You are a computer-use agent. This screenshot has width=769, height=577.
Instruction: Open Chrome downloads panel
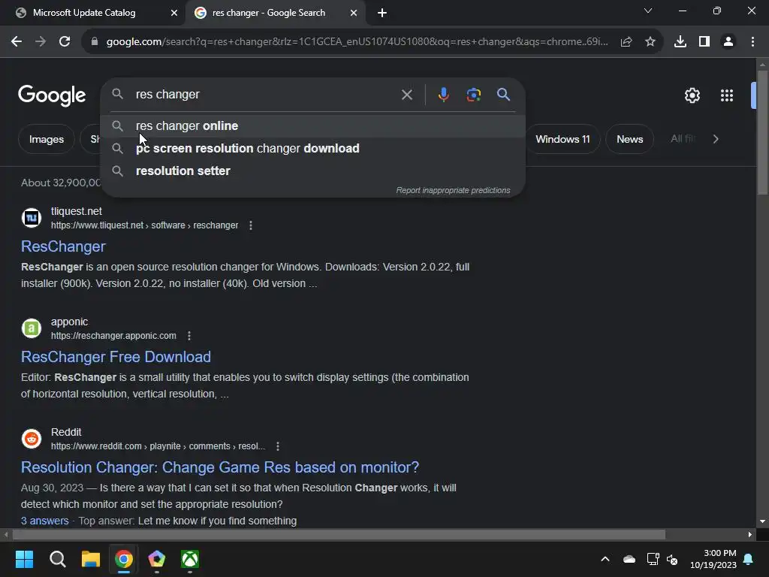click(680, 42)
